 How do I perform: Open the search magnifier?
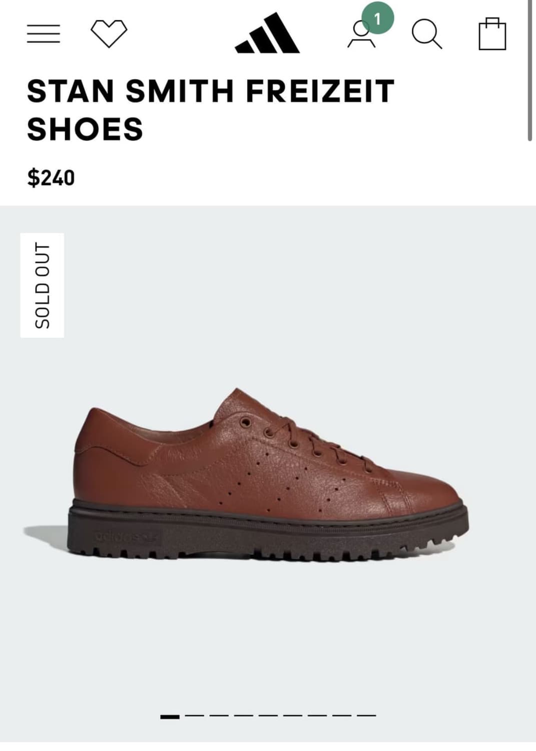tap(427, 34)
